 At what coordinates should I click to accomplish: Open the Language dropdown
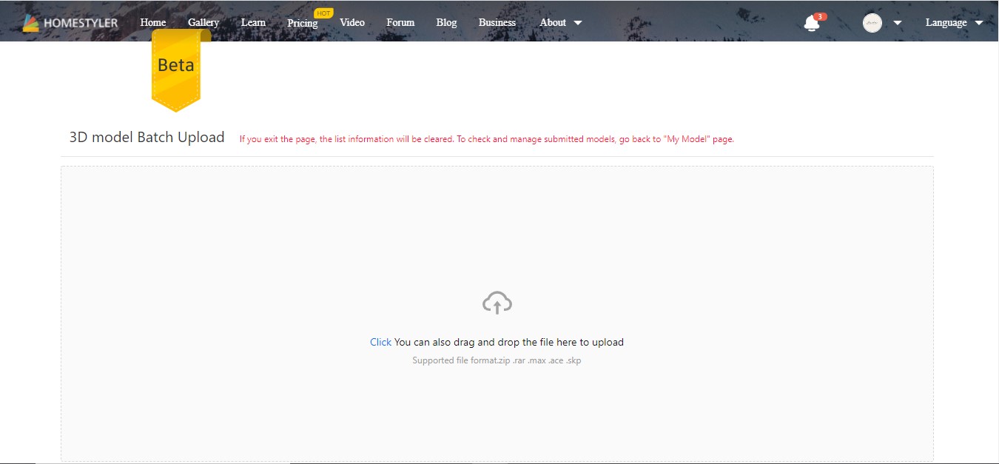point(954,22)
